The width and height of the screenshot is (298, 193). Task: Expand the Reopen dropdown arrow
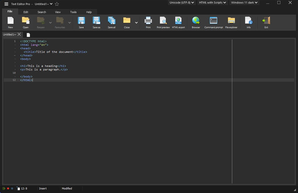click(50, 22)
